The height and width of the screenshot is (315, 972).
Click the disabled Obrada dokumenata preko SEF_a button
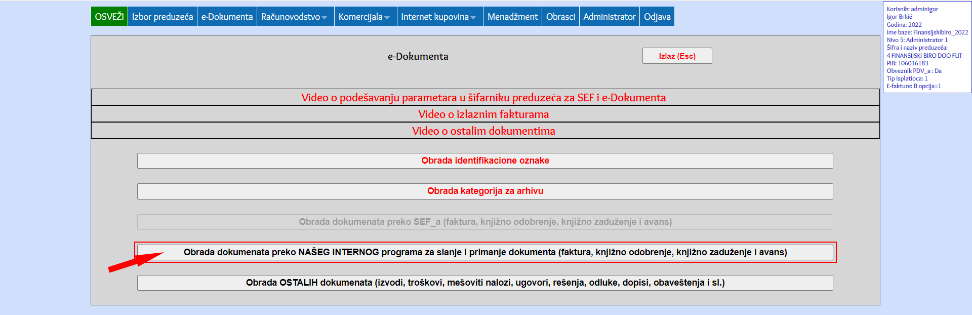(x=485, y=222)
